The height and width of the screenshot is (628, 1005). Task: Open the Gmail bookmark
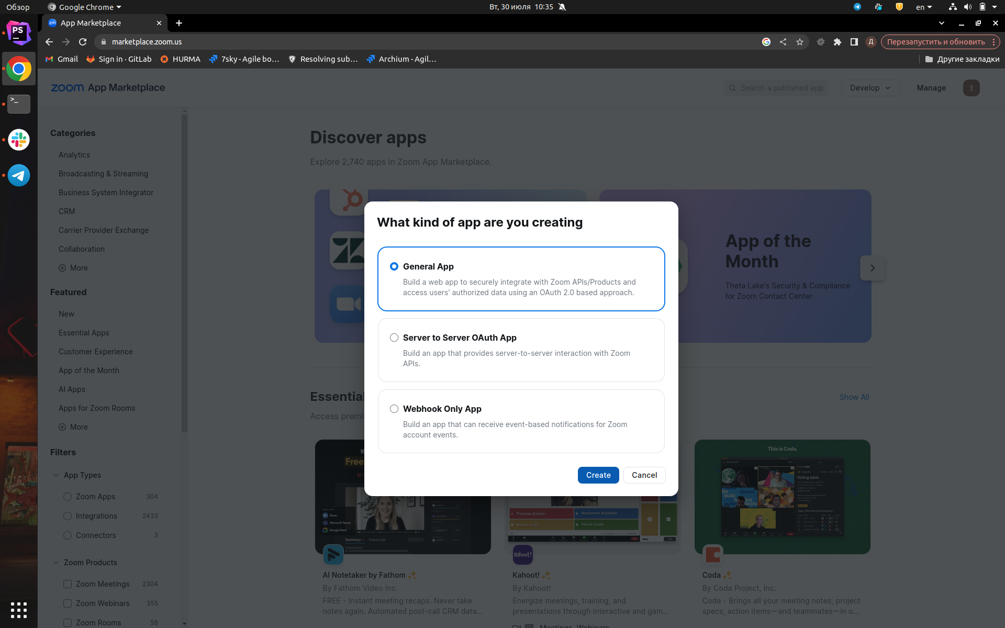pyautogui.click(x=62, y=59)
